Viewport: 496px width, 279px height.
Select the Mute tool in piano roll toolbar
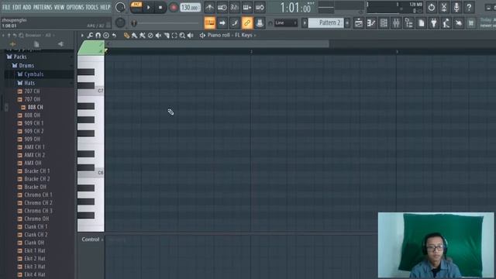(x=158, y=36)
